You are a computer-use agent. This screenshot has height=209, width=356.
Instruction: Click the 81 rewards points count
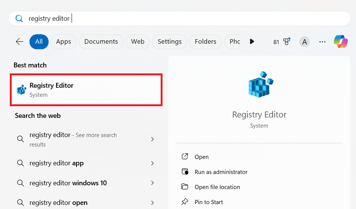(x=276, y=42)
